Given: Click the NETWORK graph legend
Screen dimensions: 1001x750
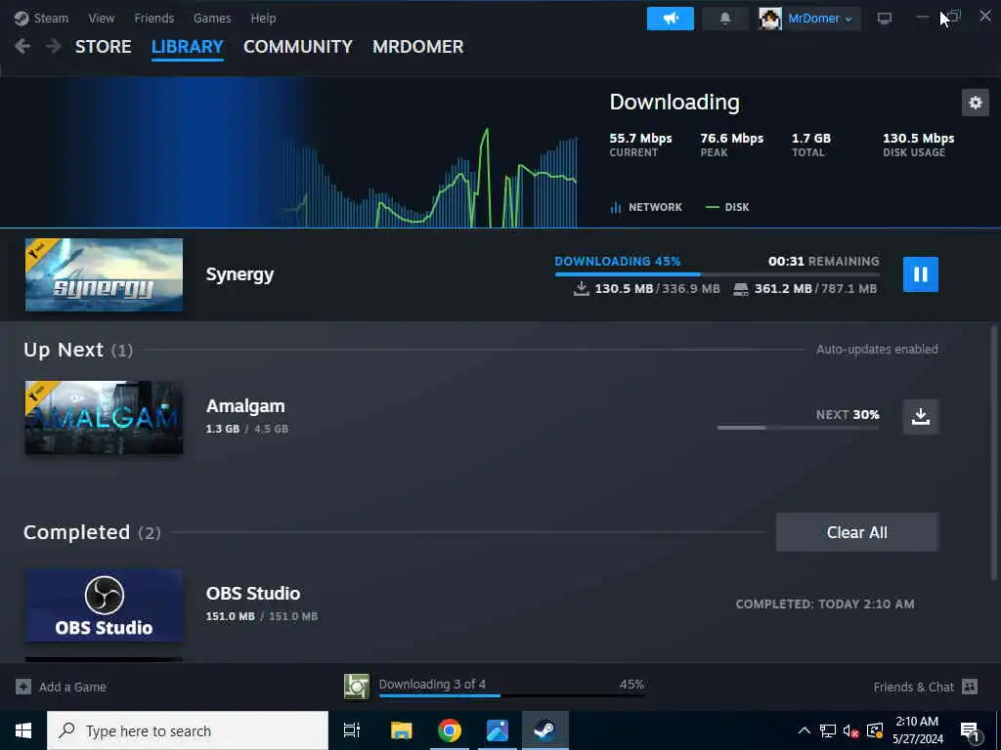Looking at the screenshot, I should [x=646, y=207].
